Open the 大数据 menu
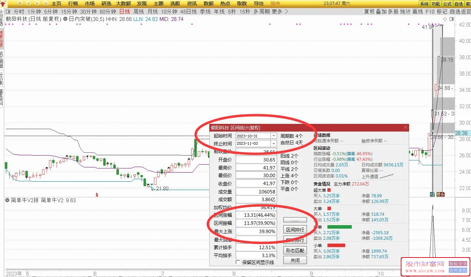Image resolution: width=471 pixels, height=277 pixels. click(x=123, y=3)
